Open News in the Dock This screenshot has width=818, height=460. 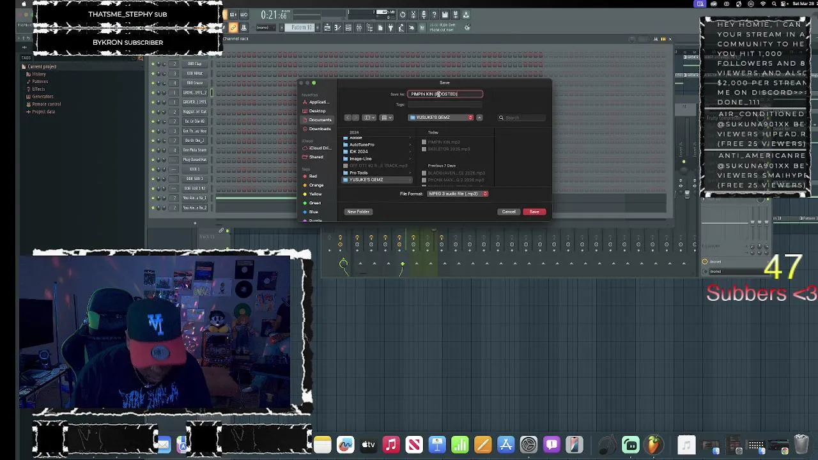coord(414,445)
